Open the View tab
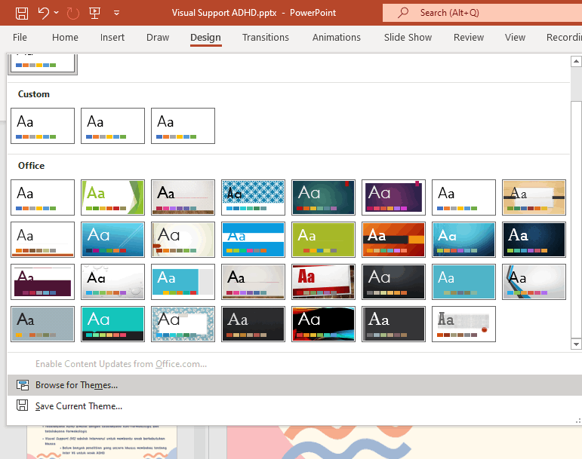Screen dimensions: 582x459 (515, 38)
